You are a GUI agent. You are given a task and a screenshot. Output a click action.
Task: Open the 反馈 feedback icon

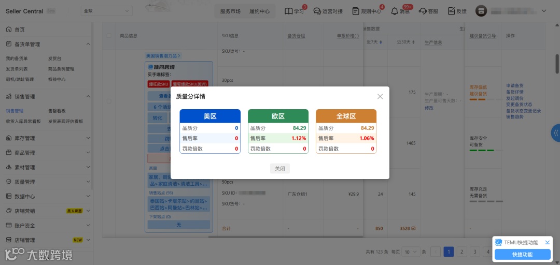tap(452, 11)
